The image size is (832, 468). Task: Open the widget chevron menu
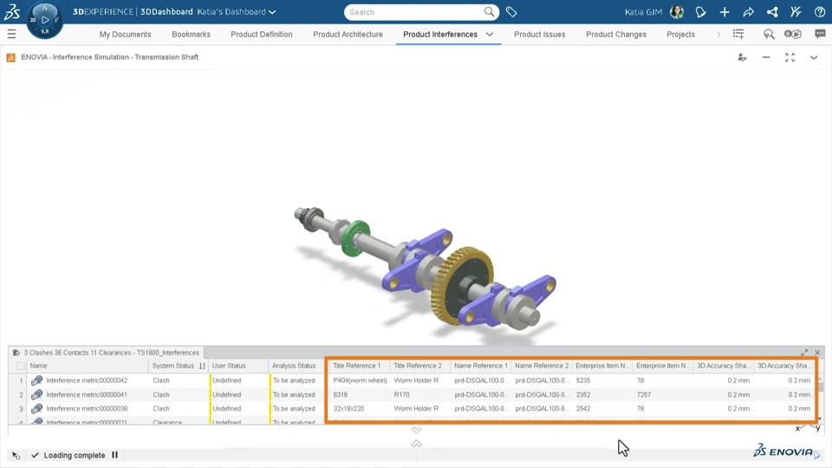click(814, 57)
